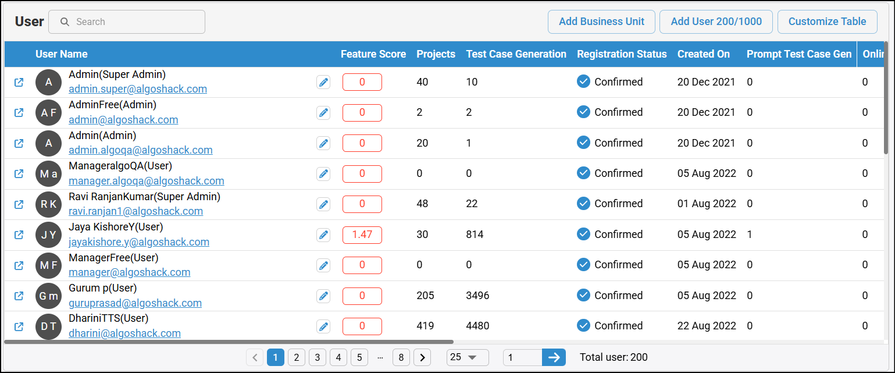Sort by Feature Score column header
895x373 pixels.
tap(373, 54)
